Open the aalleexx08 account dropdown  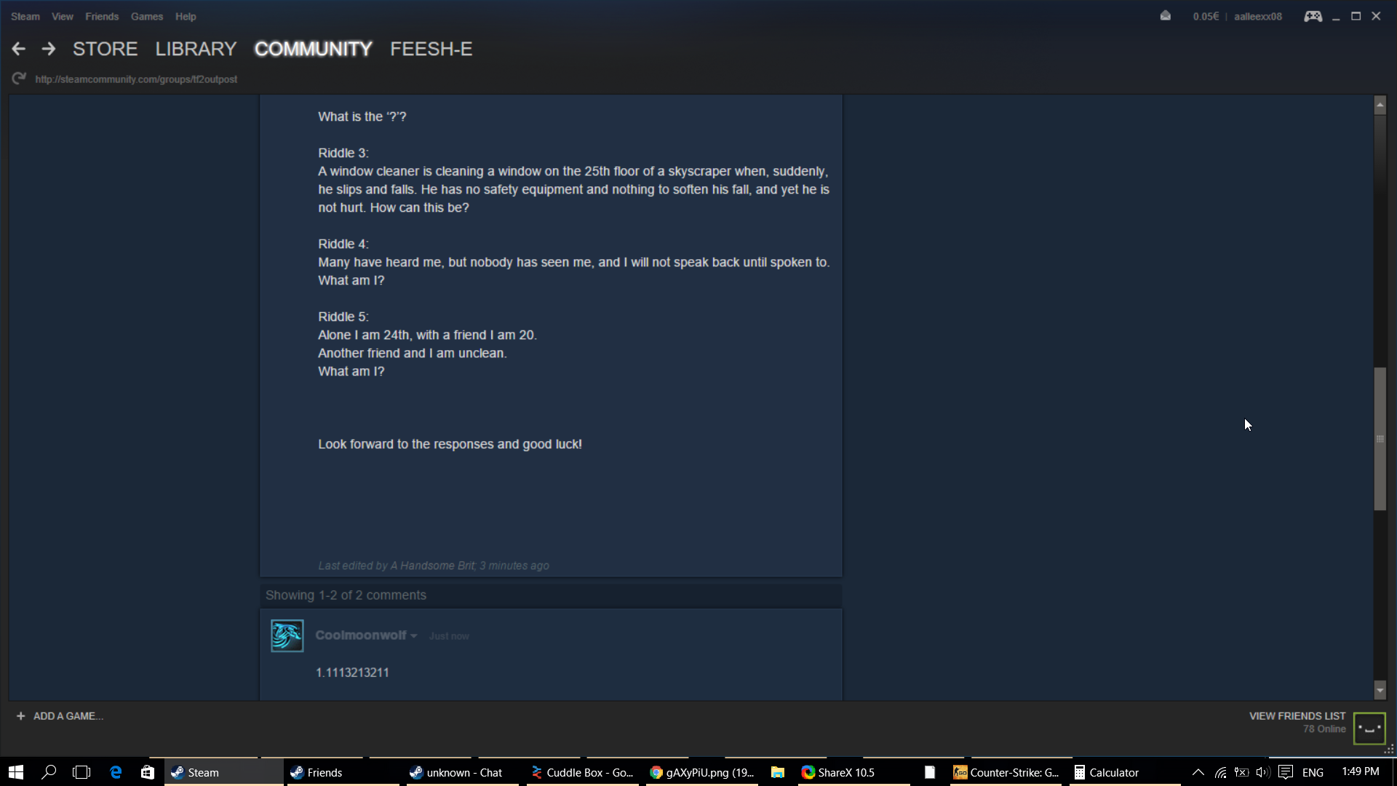(x=1257, y=16)
